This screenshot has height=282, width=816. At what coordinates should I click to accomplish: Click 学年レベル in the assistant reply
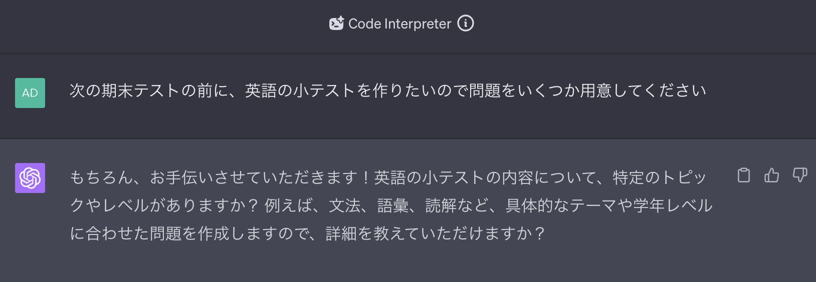(x=673, y=205)
